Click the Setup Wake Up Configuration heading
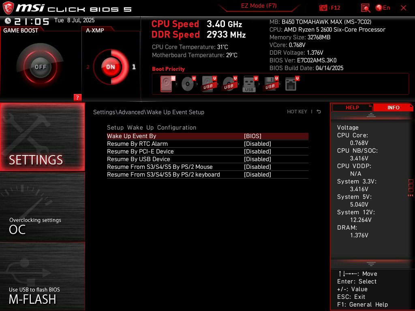The width and height of the screenshot is (415, 311). pyautogui.click(x=152, y=128)
